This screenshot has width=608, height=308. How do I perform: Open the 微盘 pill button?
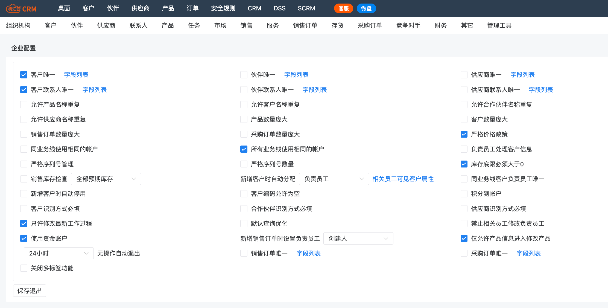point(366,8)
